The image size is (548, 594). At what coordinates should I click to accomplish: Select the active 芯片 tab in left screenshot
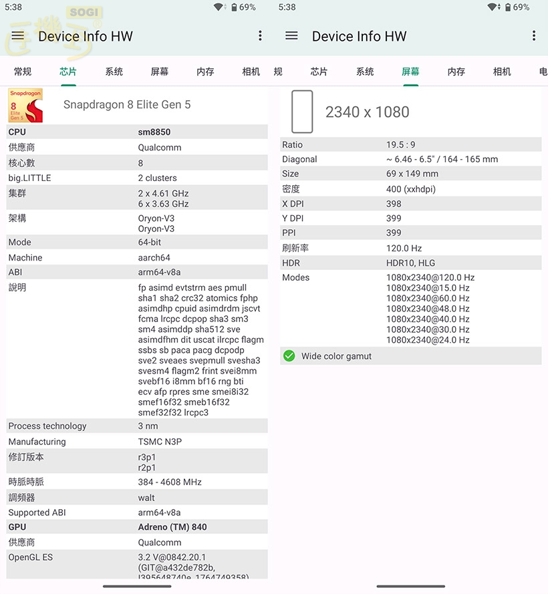(x=68, y=71)
